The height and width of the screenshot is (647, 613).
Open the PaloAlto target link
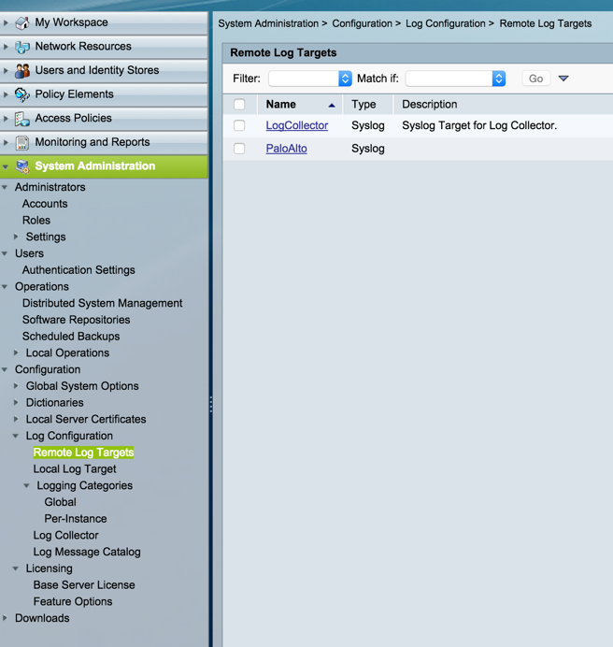[286, 149]
